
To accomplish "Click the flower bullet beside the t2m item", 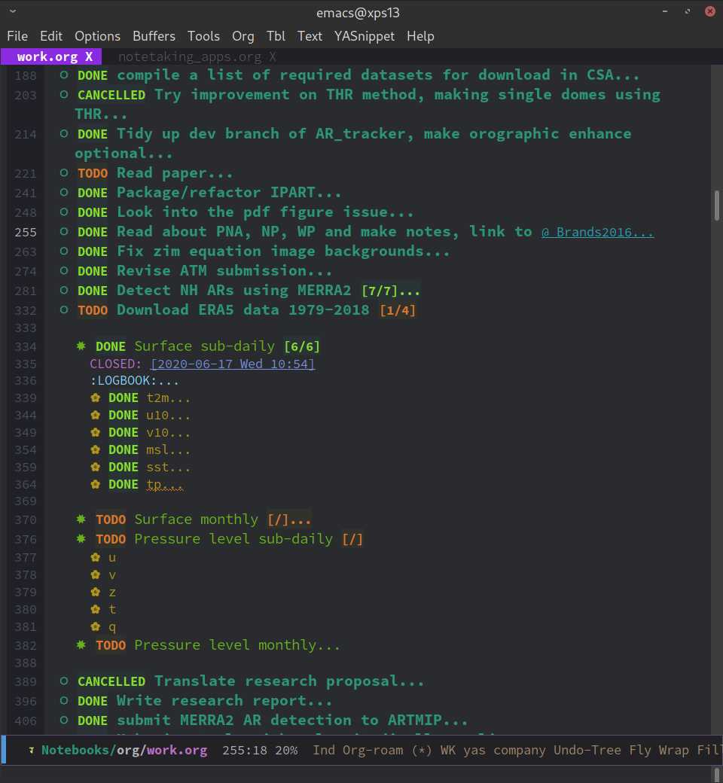I will pos(94,398).
